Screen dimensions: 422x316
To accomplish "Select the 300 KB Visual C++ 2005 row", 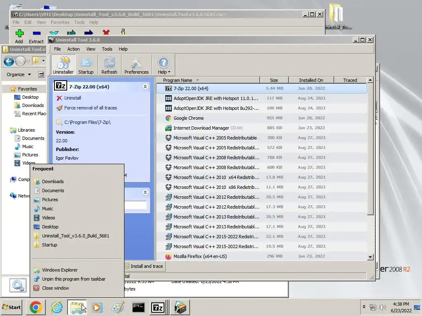I will pos(261,138).
